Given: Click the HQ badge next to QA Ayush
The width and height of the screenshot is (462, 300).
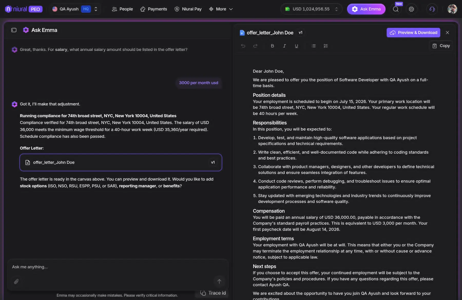Looking at the screenshot, I should point(86,9).
